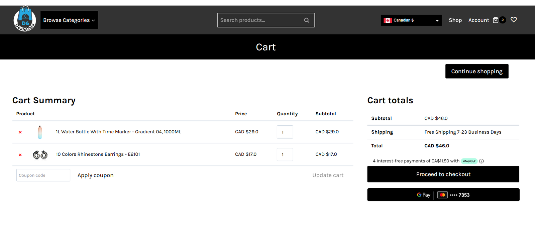
Task: Focus the Coupon code field
Action: pos(43,175)
